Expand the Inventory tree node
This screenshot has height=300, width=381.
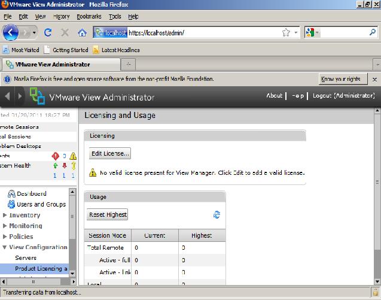click(5, 215)
